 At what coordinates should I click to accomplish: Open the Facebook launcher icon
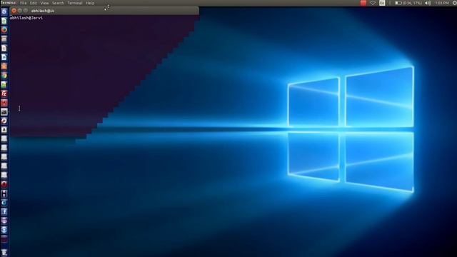4,211
